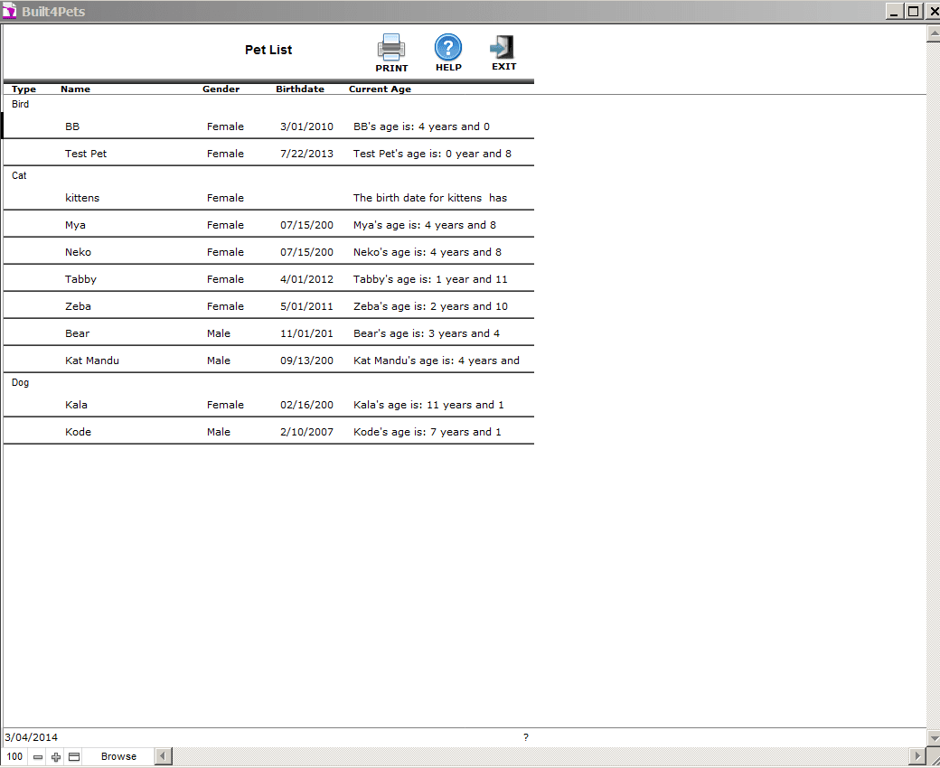Click the vertical scrollbar up arrow

tap(933, 33)
